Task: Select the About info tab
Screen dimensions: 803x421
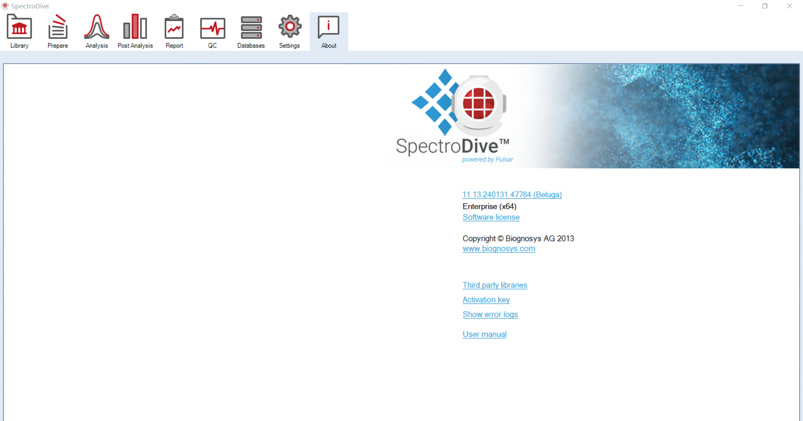Action: [x=329, y=32]
